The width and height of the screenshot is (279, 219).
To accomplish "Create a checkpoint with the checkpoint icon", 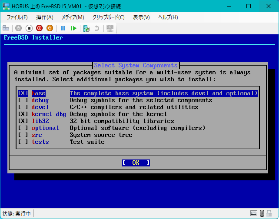I will pyautogui.click(x=86, y=28).
